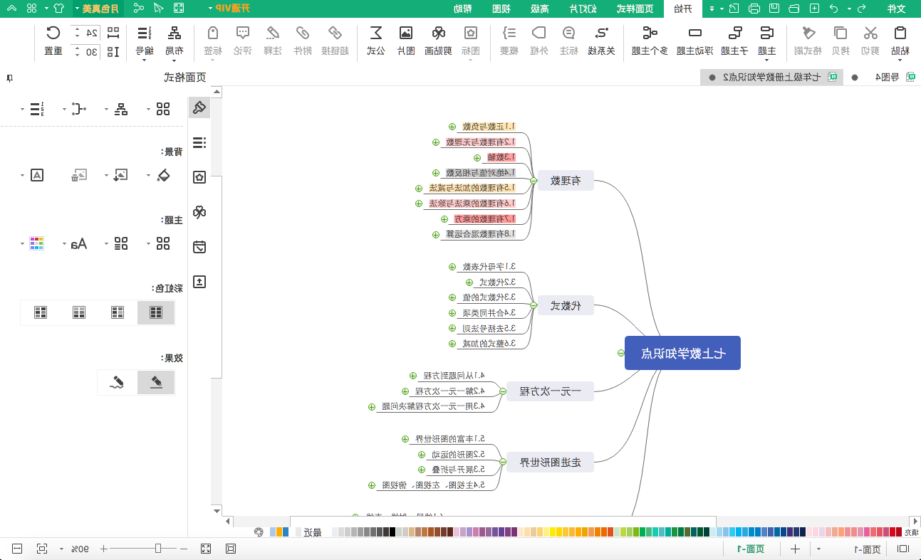This screenshot has width=921, height=560.
Task: Click the 月色真美 account name
Action: (101, 9)
